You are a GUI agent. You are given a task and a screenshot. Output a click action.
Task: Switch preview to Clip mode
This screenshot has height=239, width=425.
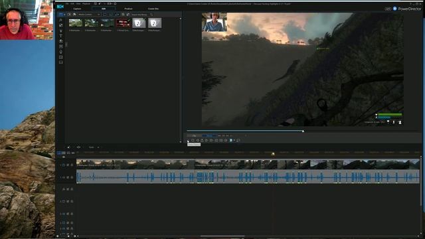(194, 135)
